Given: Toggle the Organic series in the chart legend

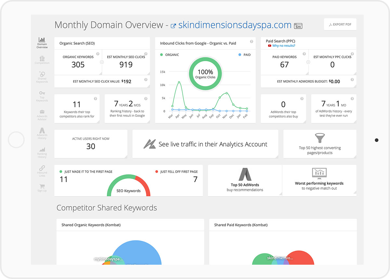Looking at the screenshot, I should coord(170,55).
